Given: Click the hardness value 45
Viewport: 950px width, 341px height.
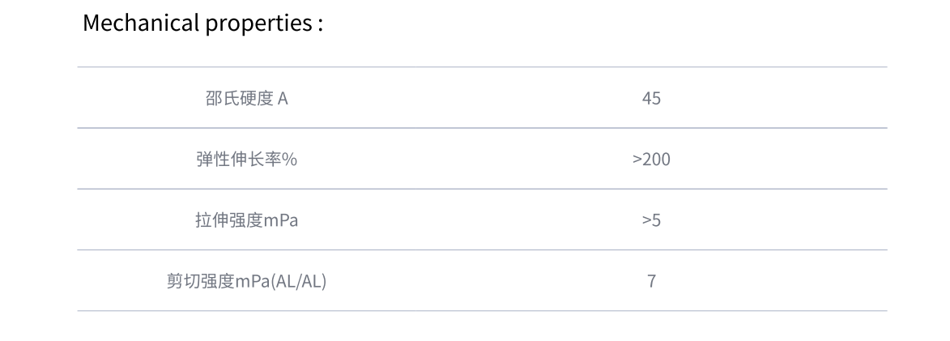Looking at the screenshot, I should [x=651, y=98].
